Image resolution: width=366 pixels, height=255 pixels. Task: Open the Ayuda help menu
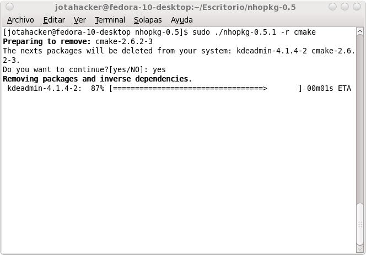point(181,20)
